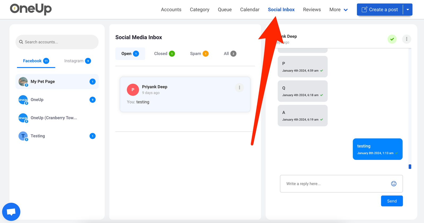424x223 pixels.
Task: Go to Accounts page
Action: point(171,10)
